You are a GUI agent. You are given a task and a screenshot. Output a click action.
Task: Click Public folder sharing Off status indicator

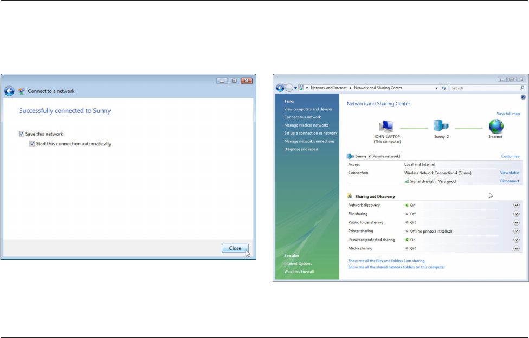click(x=407, y=222)
